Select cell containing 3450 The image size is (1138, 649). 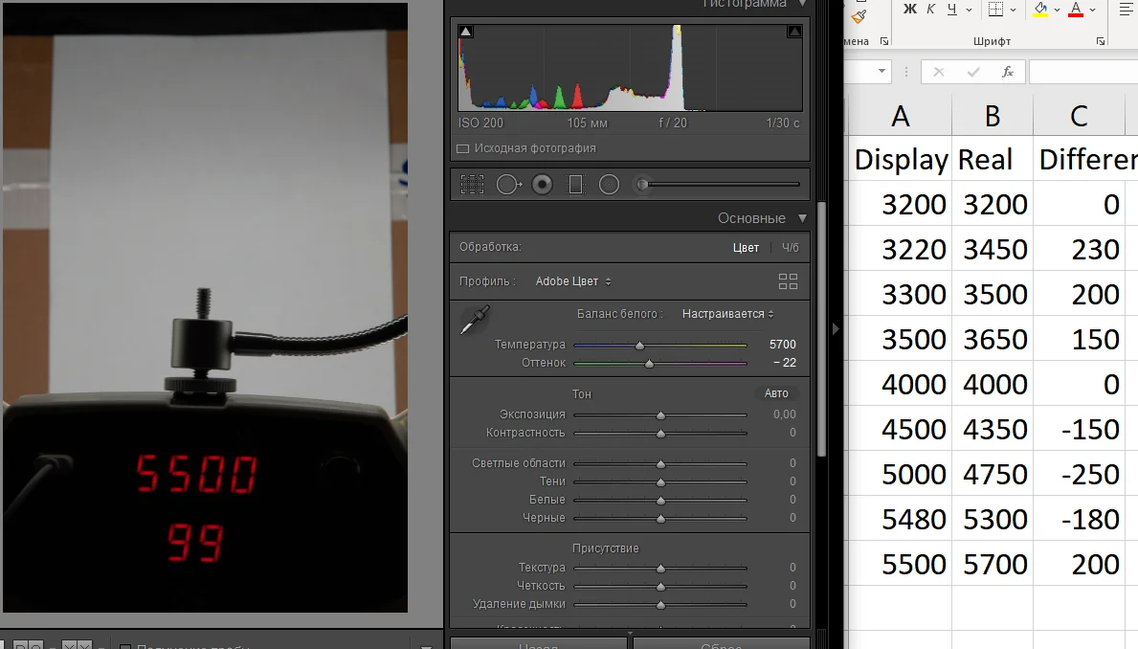(x=993, y=249)
